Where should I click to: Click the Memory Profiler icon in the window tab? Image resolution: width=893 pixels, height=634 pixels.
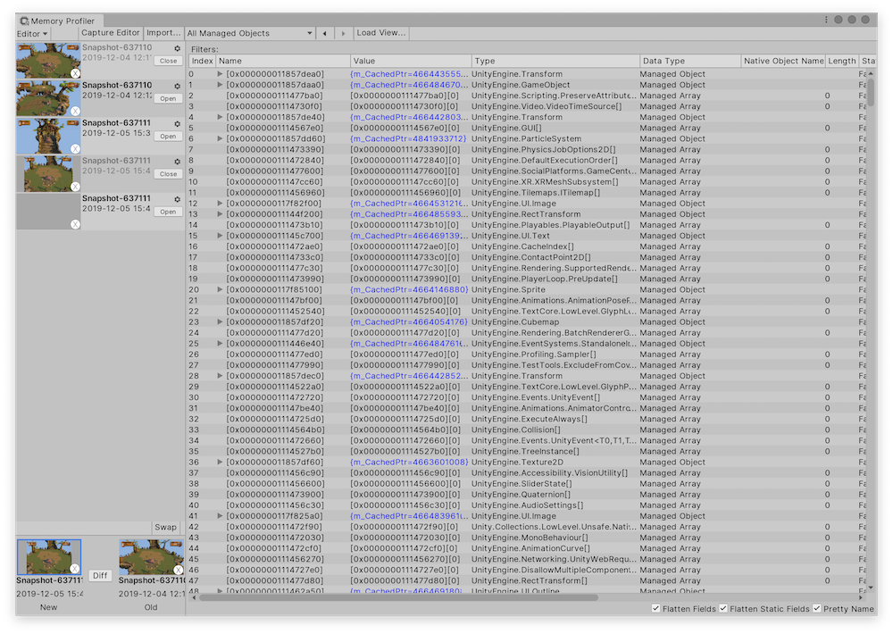pyautogui.click(x=26, y=19)
